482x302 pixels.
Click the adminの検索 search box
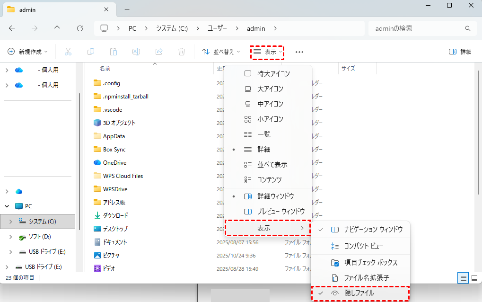pos(416,28)
